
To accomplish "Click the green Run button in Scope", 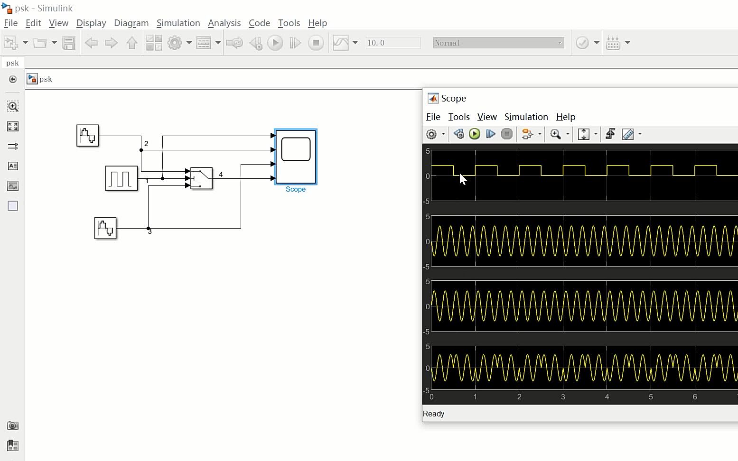I will tap(475, 134).
